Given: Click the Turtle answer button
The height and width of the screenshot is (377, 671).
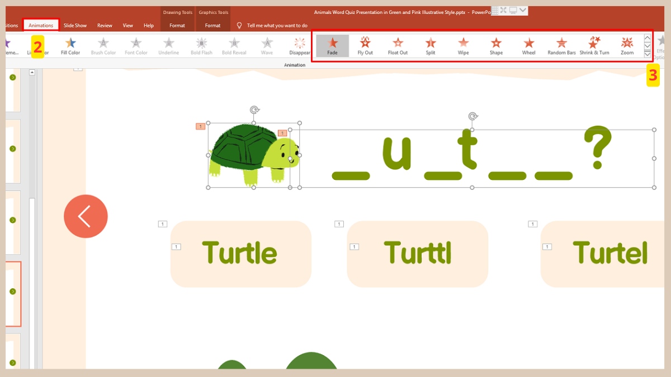Looking at the screenshot, I should (x=240, y=254).
